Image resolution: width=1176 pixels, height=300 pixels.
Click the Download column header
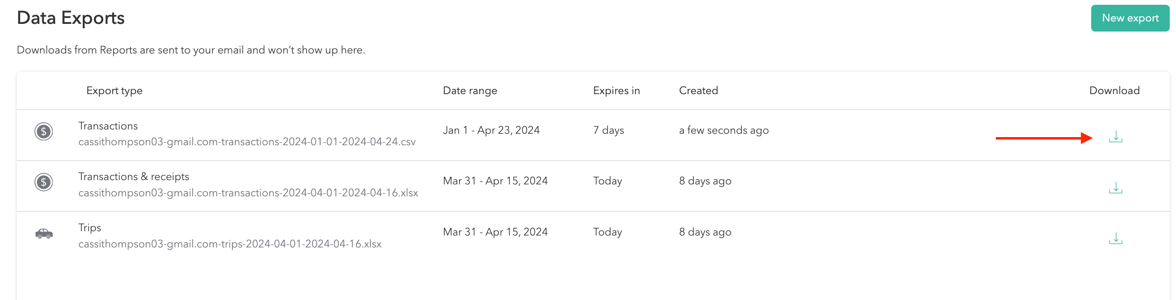coord(1114,90)
